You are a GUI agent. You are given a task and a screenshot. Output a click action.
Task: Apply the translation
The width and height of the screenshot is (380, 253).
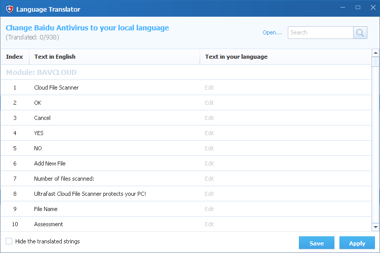(357, 243)
